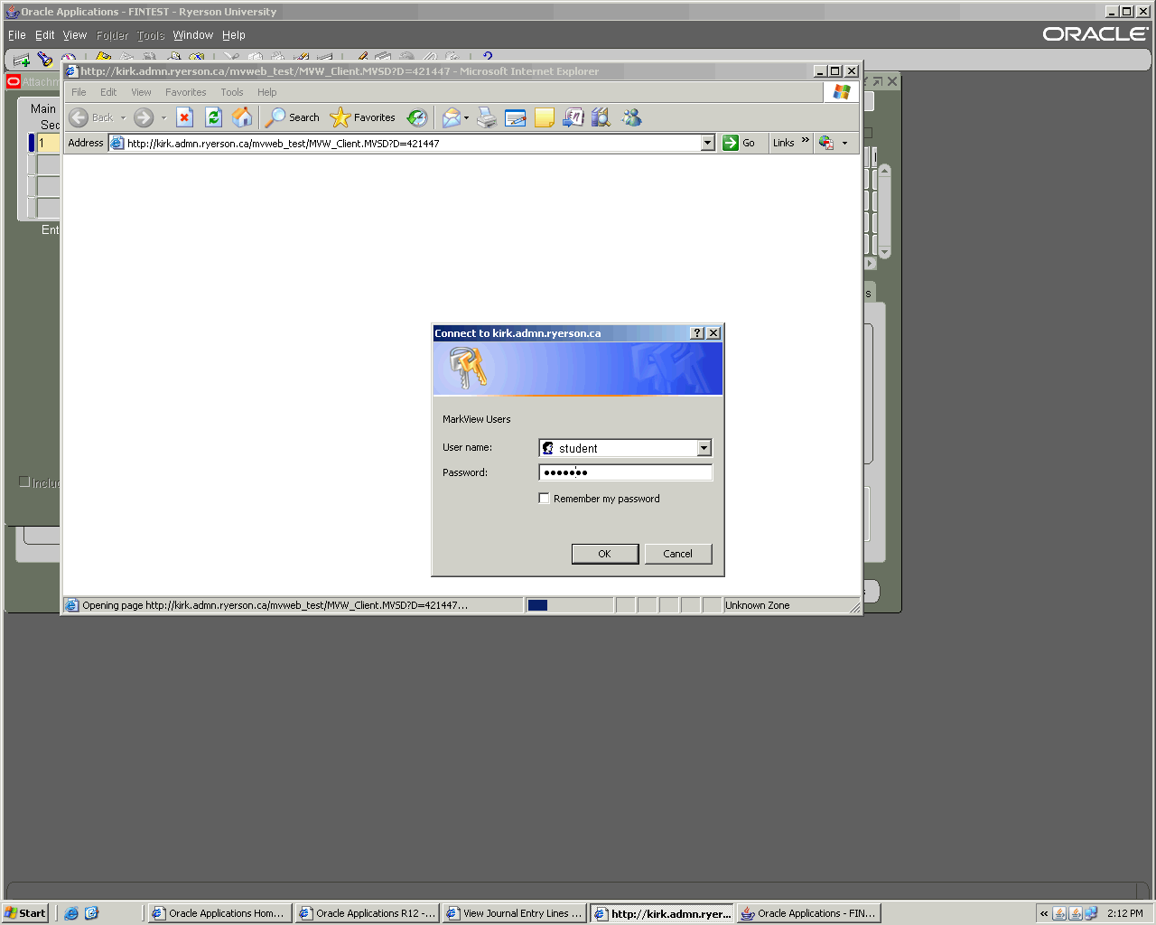Open the Help menu in Oracle Applications
The height and width of the screenshot is (925, 1156).
pyautogui.click(x=234, y=35)
